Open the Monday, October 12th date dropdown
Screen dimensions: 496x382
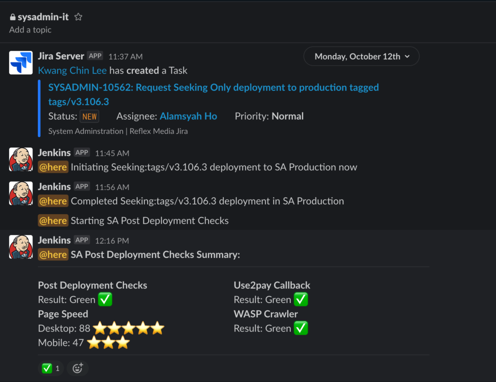tap(361, 56)
